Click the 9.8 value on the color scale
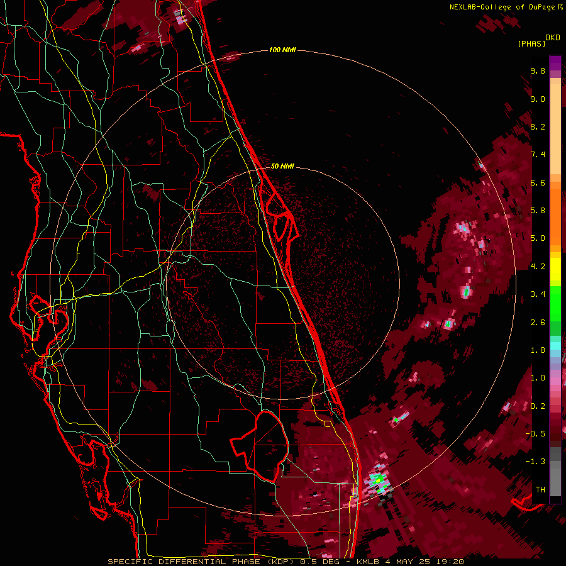 point(538,71)
